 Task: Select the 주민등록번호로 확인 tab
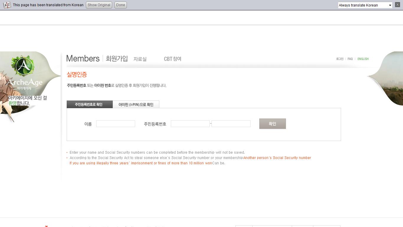pos(89,104)
